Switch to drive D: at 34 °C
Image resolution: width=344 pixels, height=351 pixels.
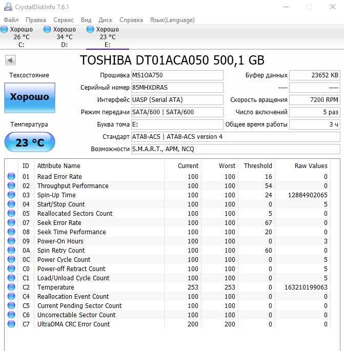(x=64, y=37)
